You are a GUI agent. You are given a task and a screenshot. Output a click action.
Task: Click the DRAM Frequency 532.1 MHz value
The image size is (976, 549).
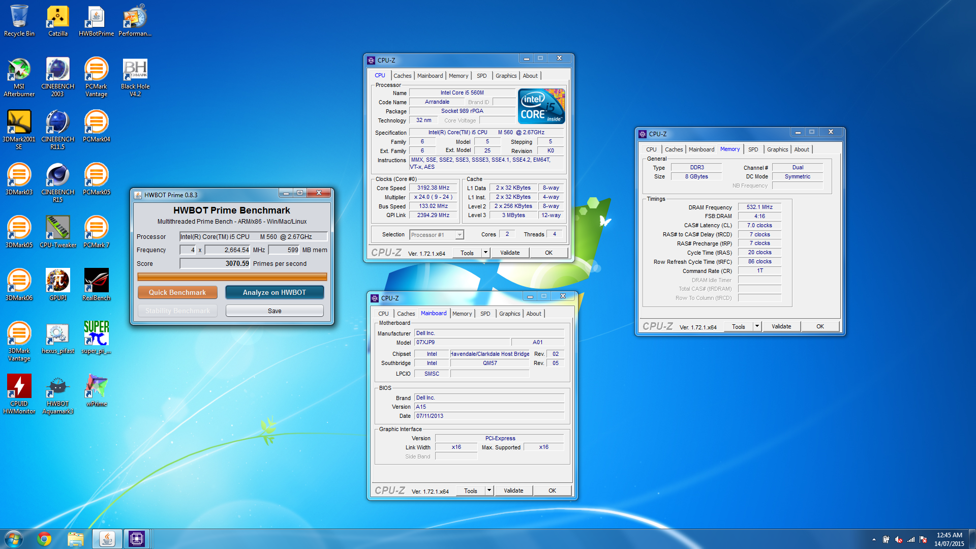759,207
